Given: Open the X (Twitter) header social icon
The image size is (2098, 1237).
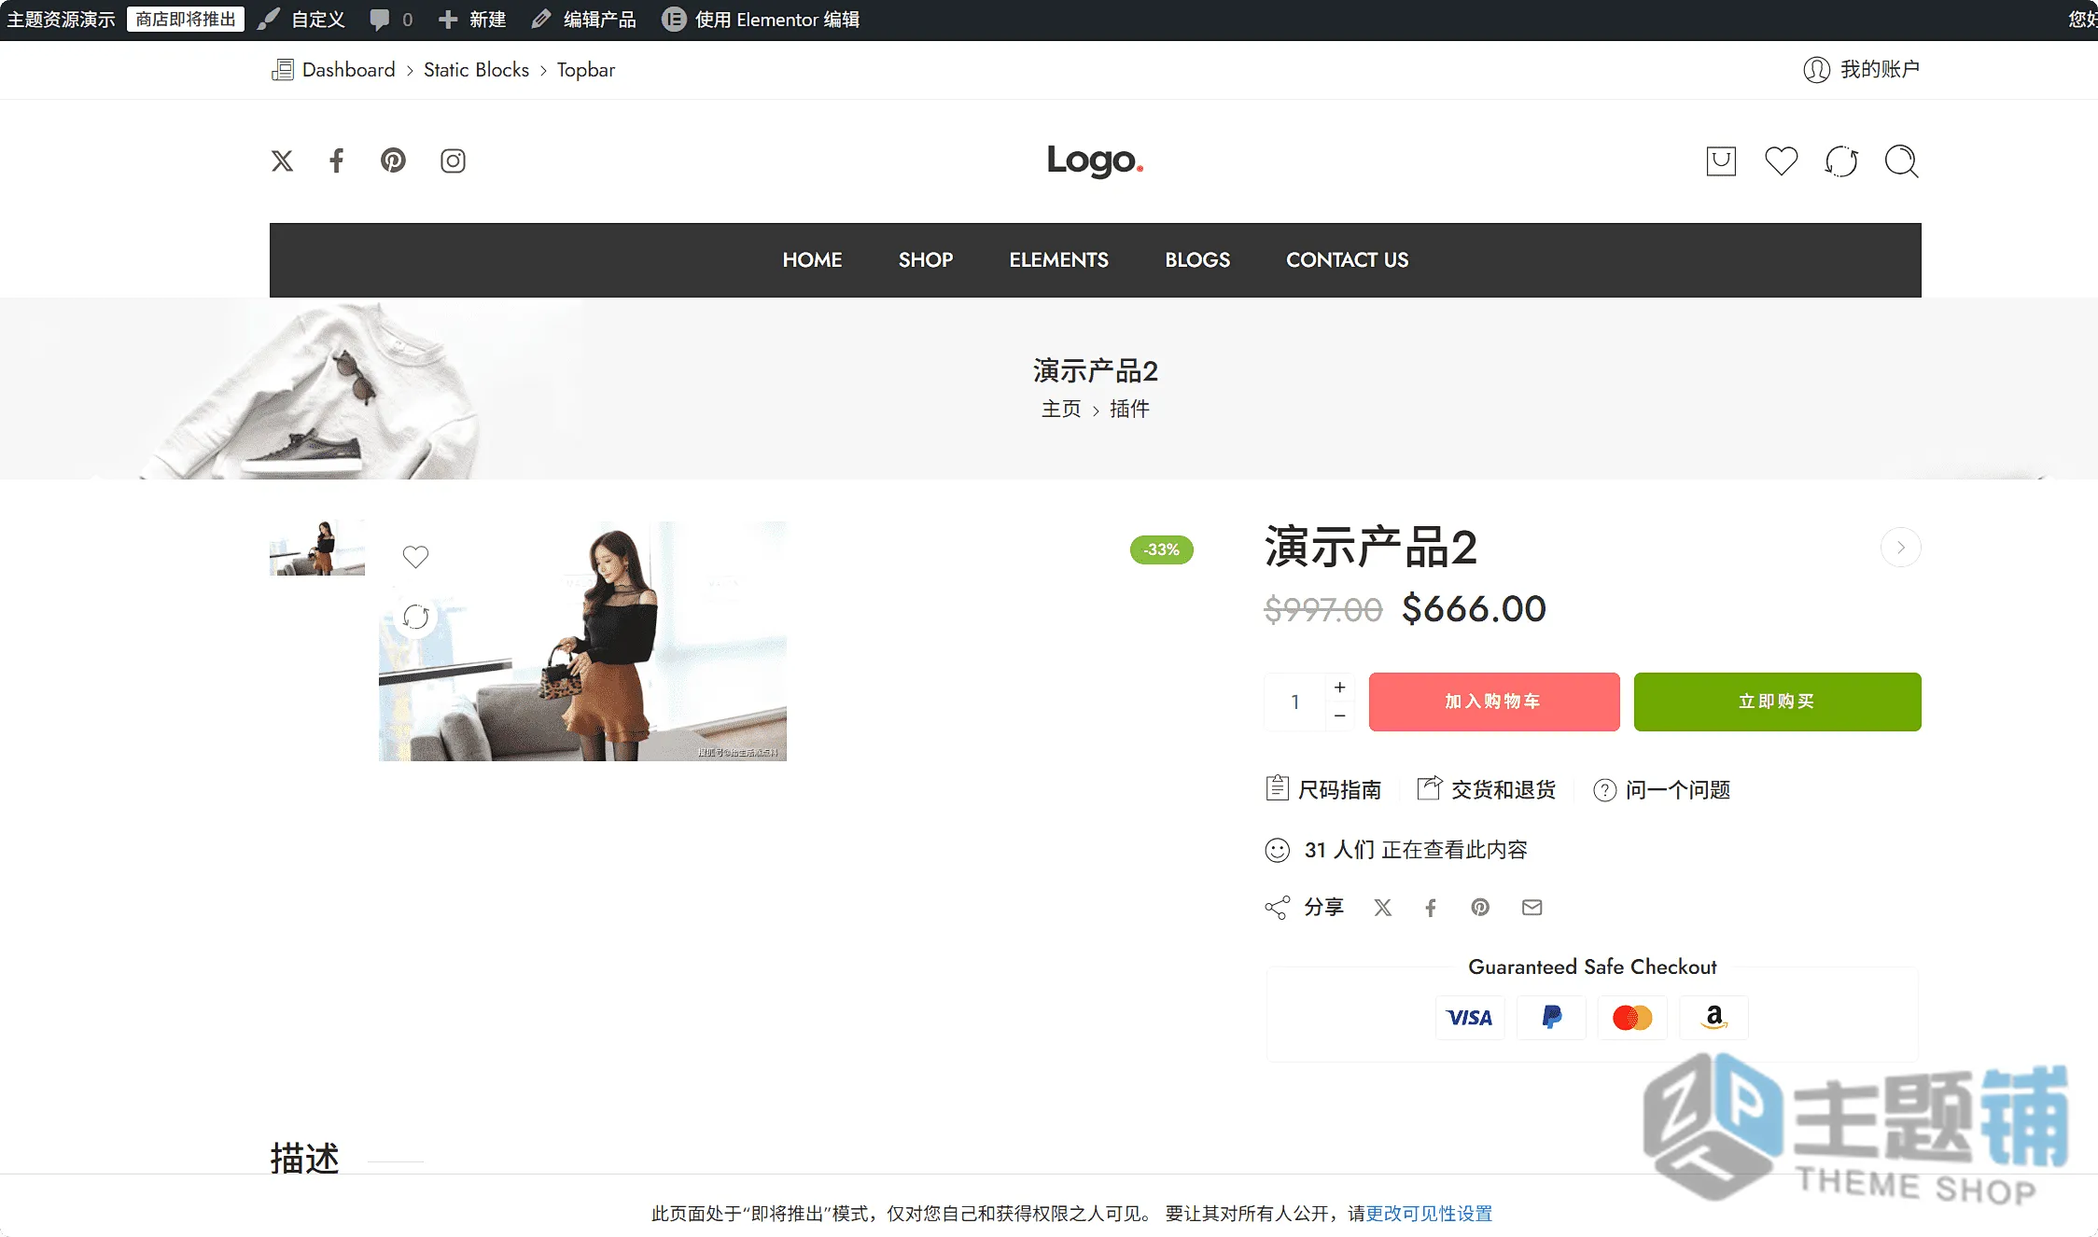Looking at the screenshot, I should pos(282,160).
